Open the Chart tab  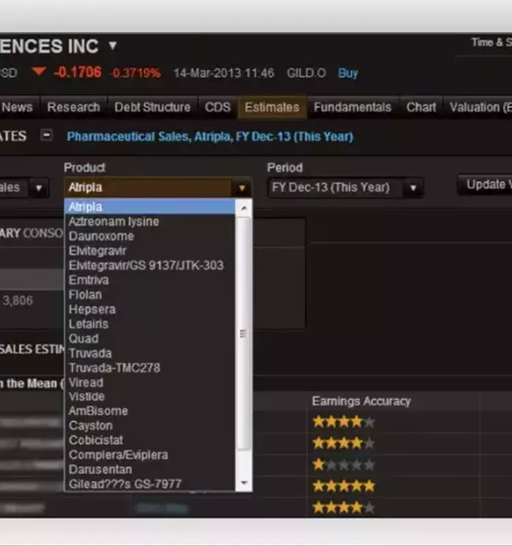click(421, 107)
